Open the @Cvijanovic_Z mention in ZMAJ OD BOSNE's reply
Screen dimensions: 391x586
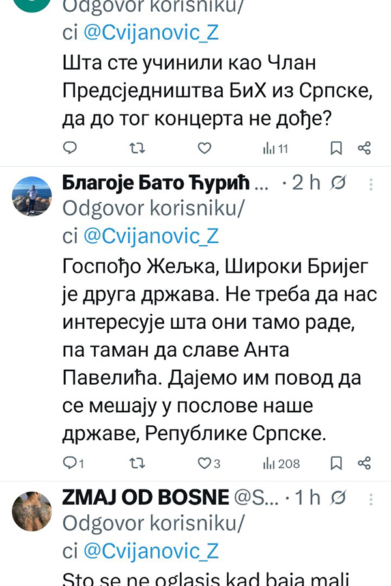[x=150, y=551]
